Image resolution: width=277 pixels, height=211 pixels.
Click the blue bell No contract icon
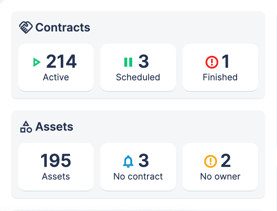point(128,161)
